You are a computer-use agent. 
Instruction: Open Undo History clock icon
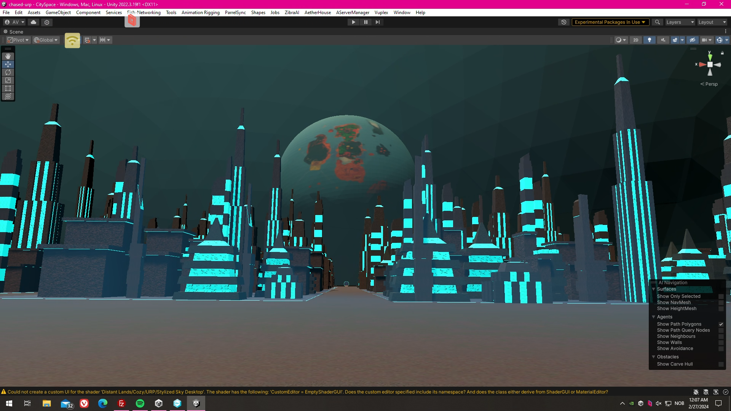[x=564, y=22]
